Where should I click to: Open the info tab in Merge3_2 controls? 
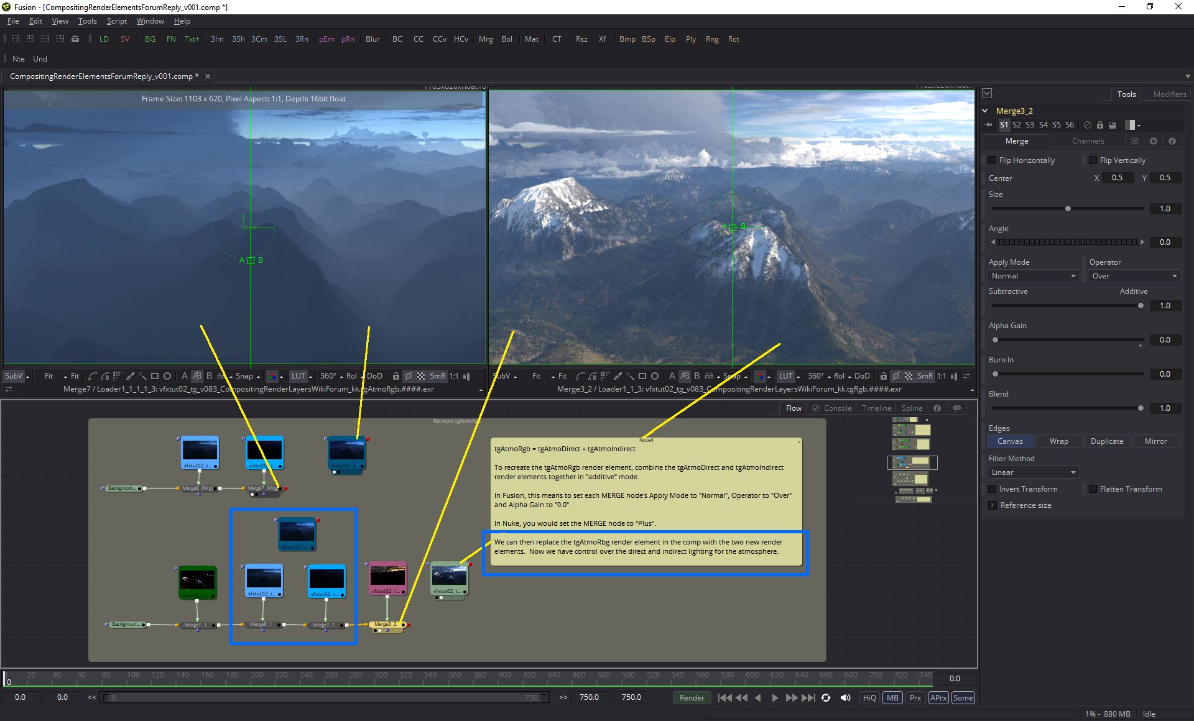tap(1172, 141)
